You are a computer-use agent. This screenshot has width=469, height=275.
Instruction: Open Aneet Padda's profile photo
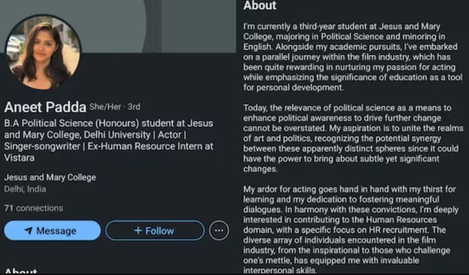(43, 51)
